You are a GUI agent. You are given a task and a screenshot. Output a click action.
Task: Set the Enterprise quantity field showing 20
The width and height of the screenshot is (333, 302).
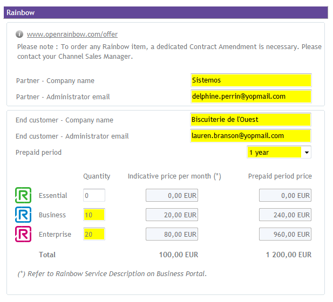[94, 234]
